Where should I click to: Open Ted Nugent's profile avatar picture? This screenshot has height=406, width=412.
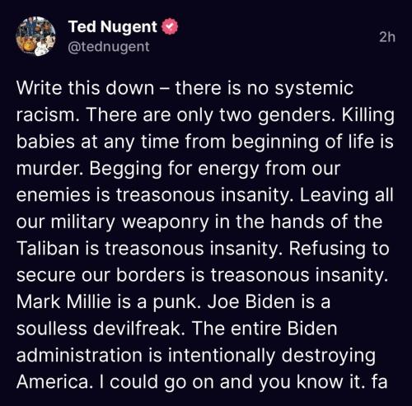pos(35,36)
